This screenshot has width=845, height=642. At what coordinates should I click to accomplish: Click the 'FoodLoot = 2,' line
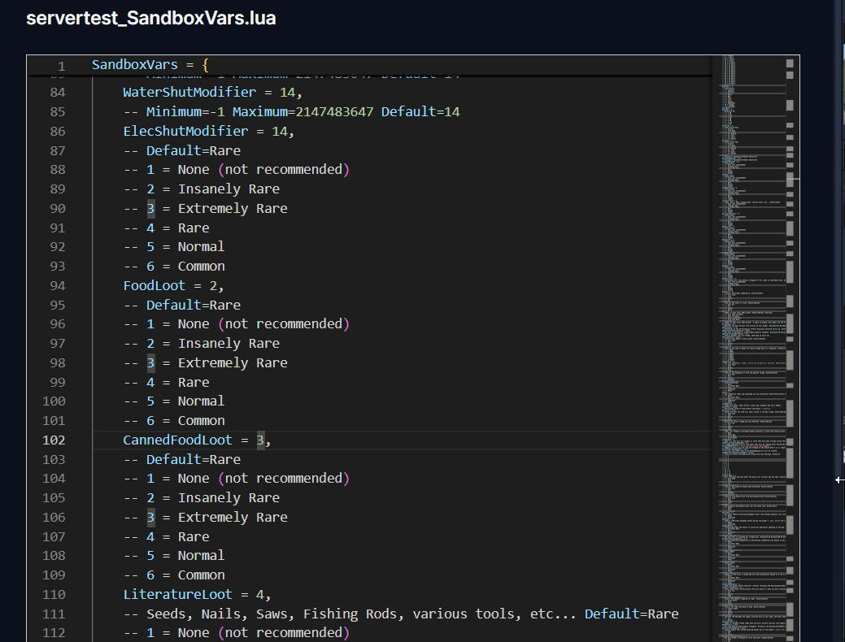pos(173,285)
